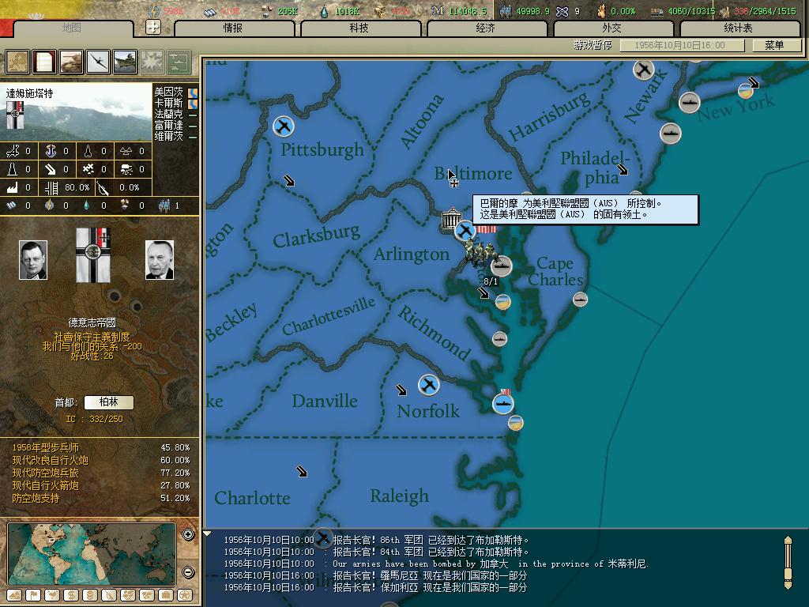Viewport: 809px width, 607px height.
Task: Select the Raleigh province on the map
Action: 399,496
